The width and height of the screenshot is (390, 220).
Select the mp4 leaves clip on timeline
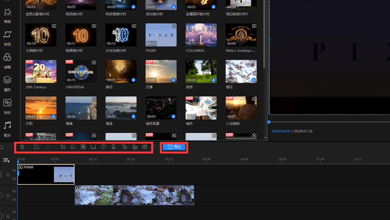[x=134, y=195]
